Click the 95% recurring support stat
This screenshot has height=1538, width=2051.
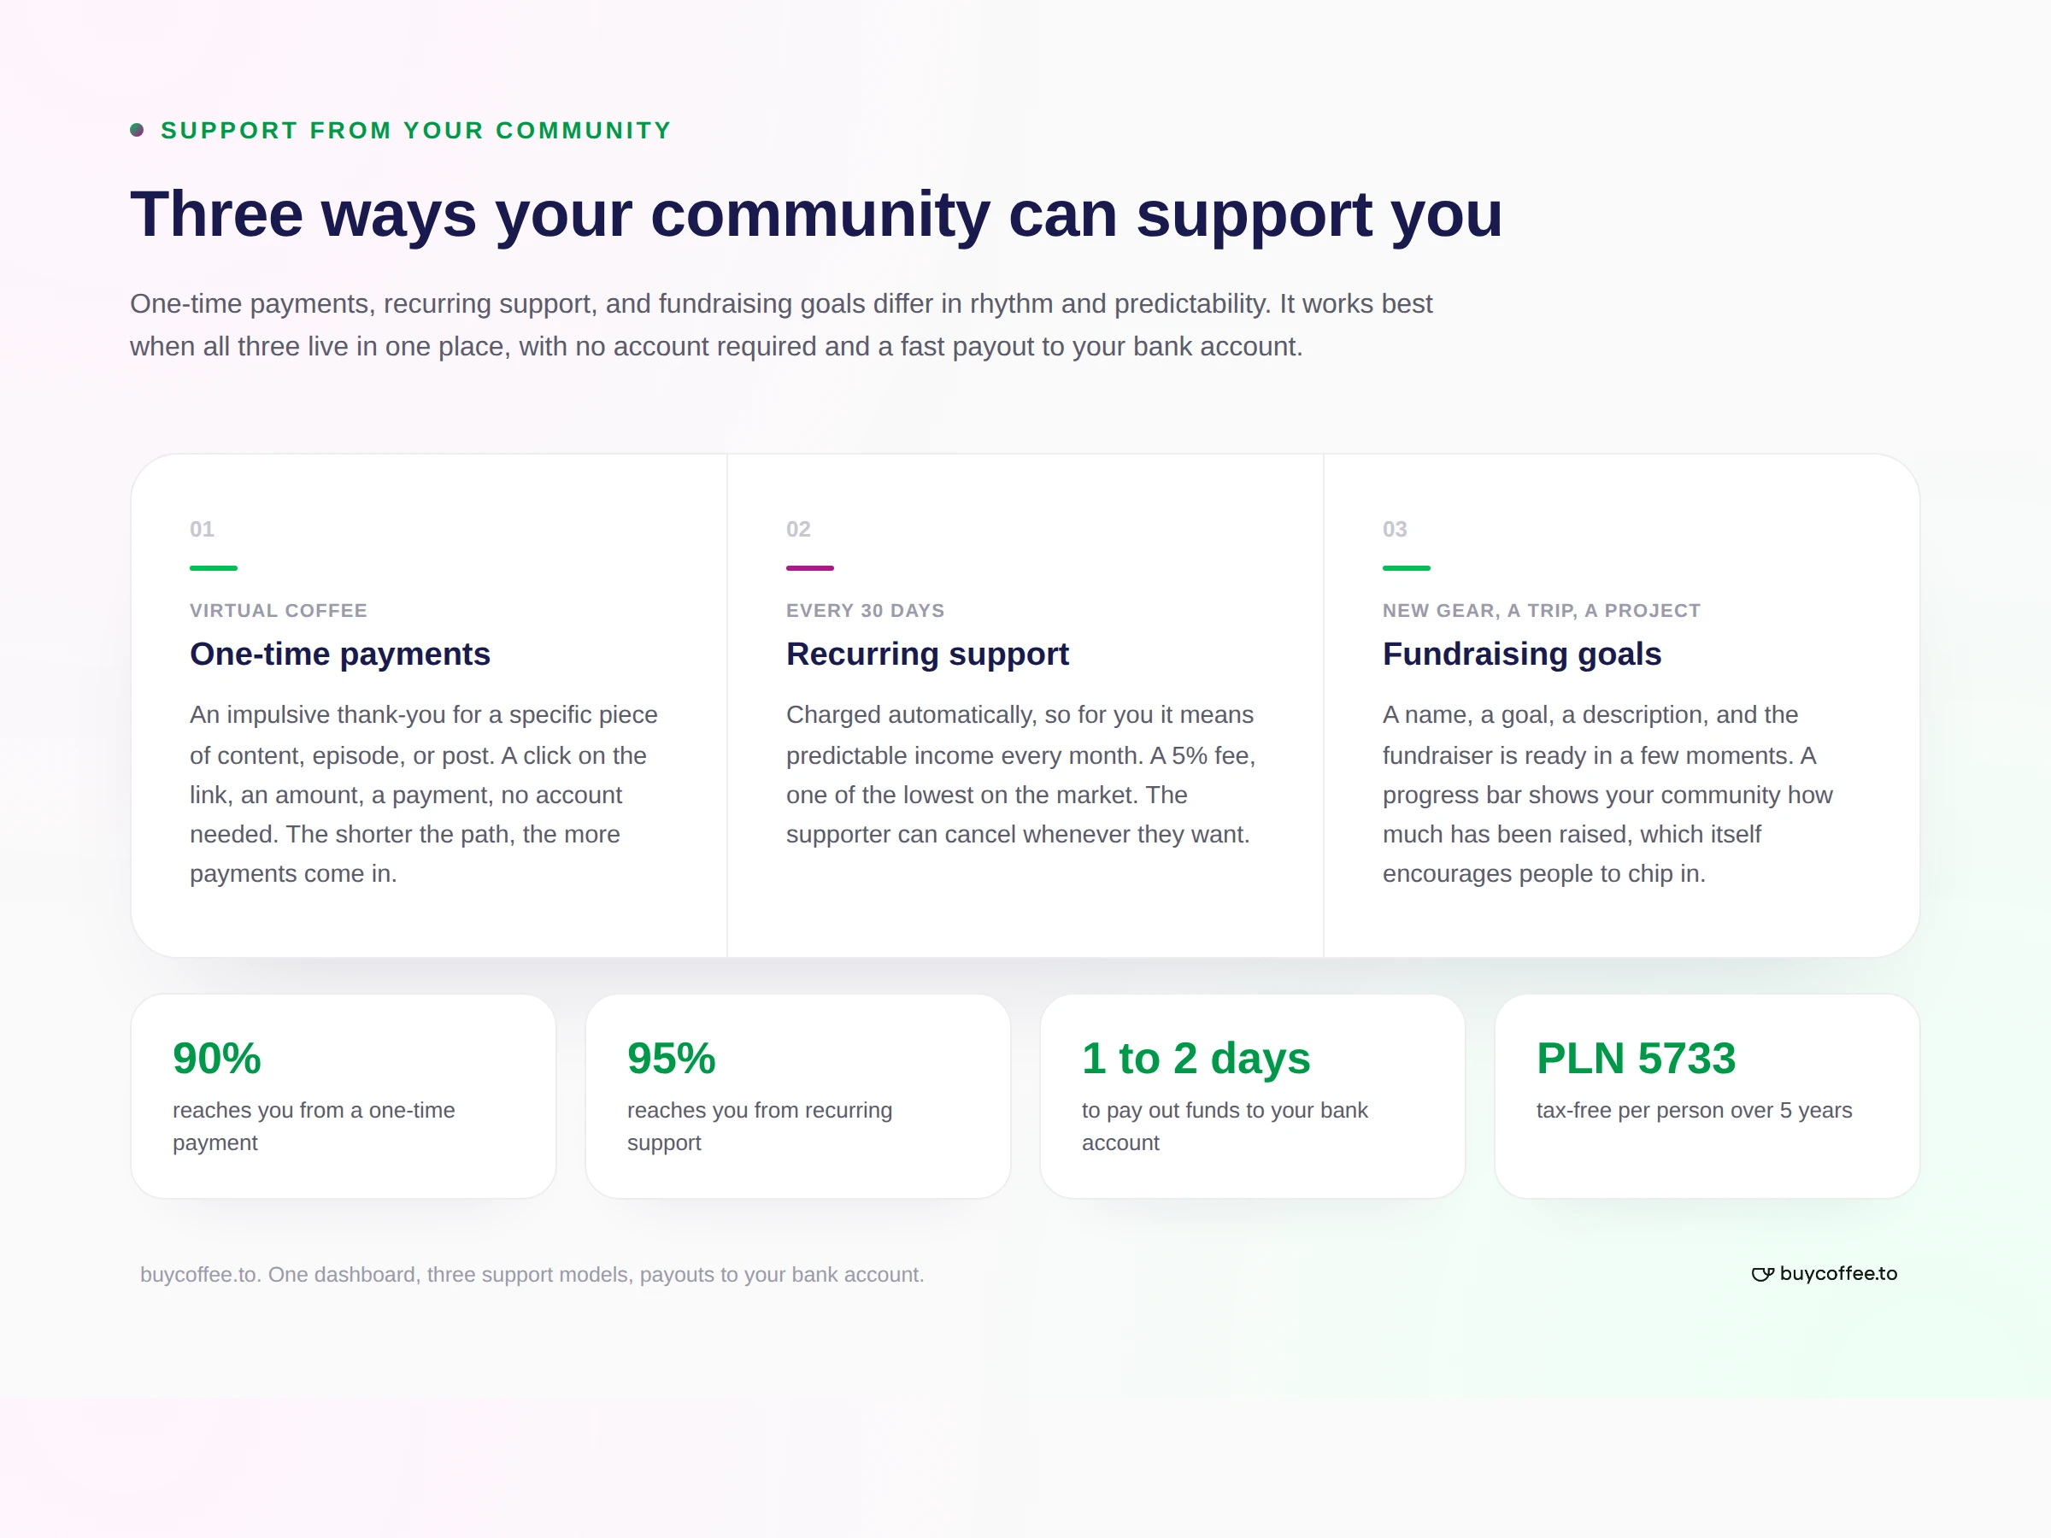click(797, 1095)
